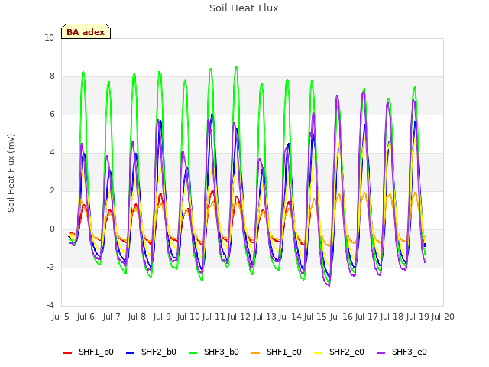Click the Jul 19 x-axis label

418,317
